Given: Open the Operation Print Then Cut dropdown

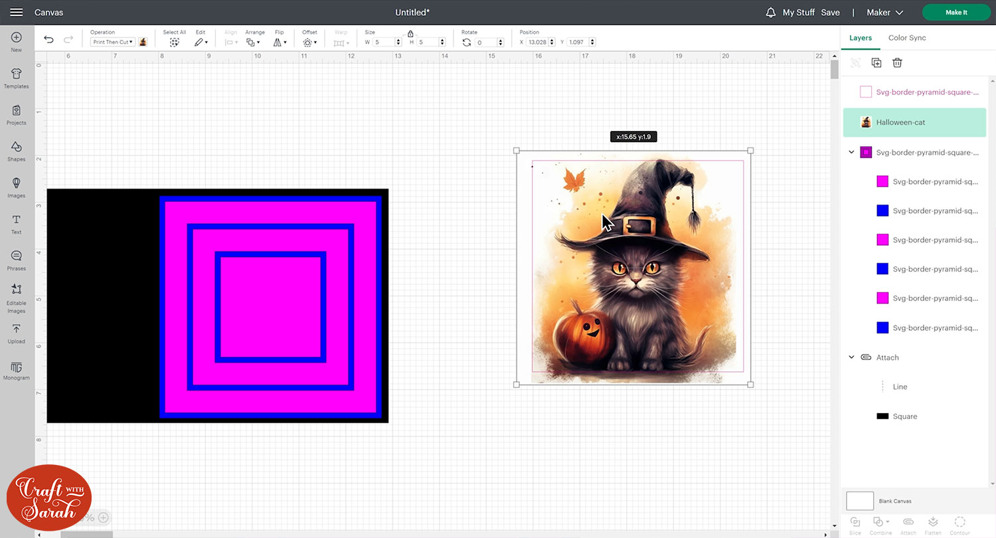Looking at the screenshot, I should coord(112,42).
